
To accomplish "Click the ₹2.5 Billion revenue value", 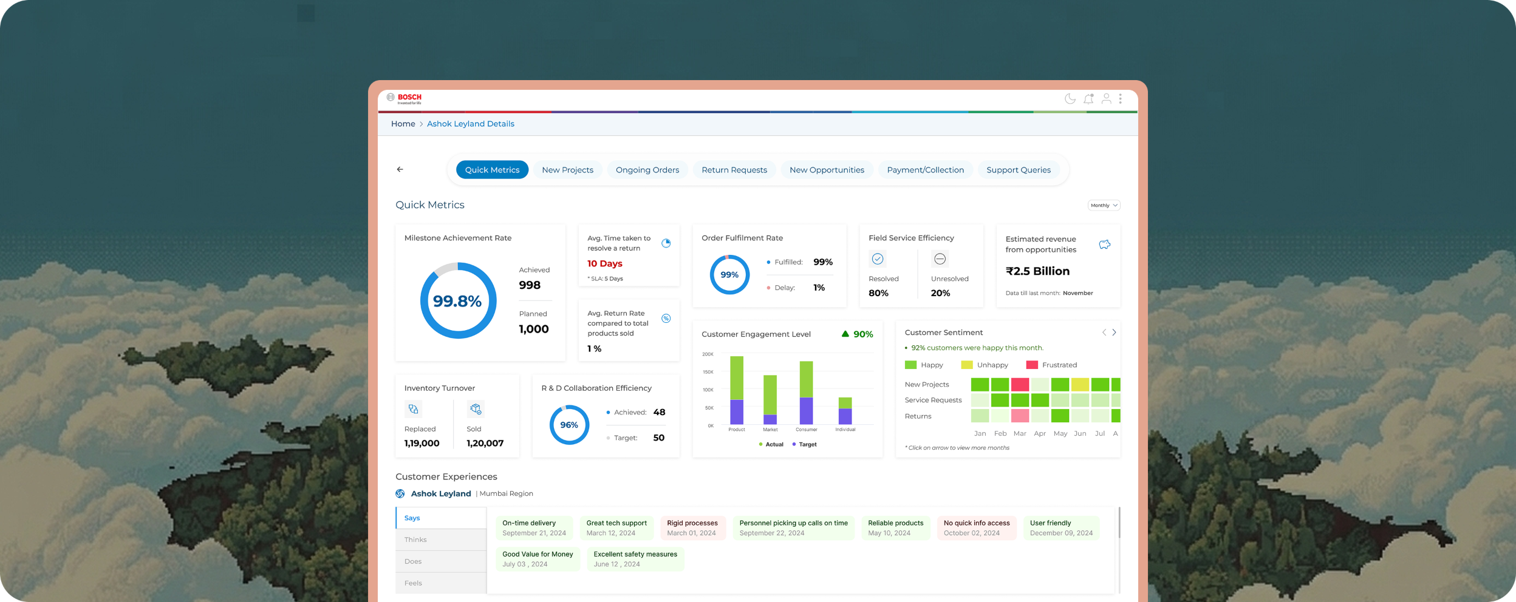I will (1037, 271).
